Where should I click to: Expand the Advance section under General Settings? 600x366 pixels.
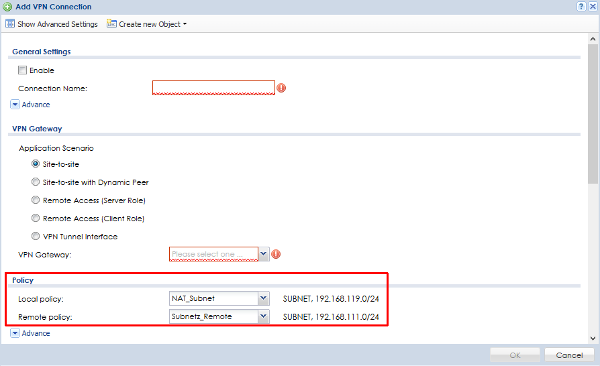[x=15, y=105]
